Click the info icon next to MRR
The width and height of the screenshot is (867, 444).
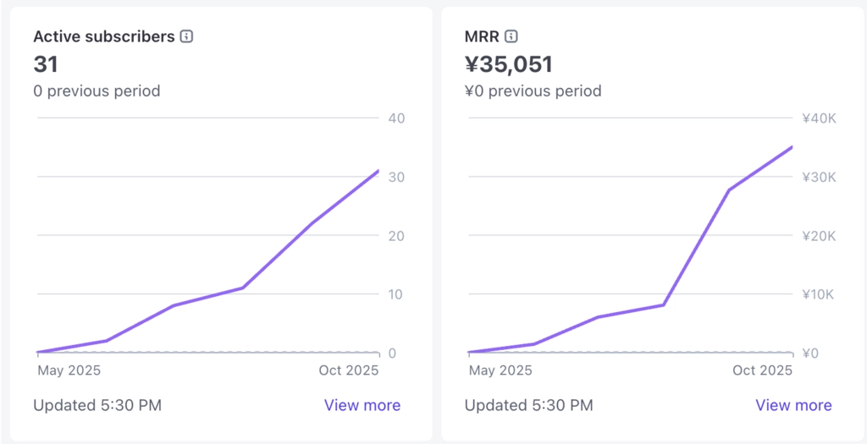511,36
